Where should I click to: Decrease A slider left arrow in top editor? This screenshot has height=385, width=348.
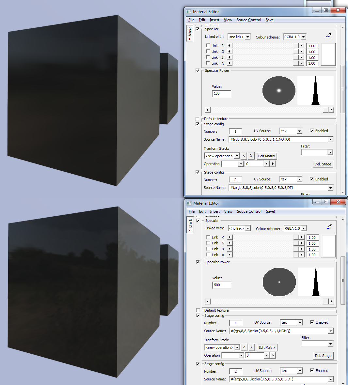click(x=229, y=63)
